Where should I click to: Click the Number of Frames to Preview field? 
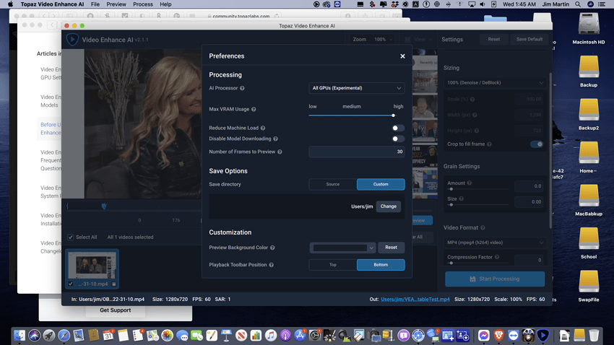357,152
